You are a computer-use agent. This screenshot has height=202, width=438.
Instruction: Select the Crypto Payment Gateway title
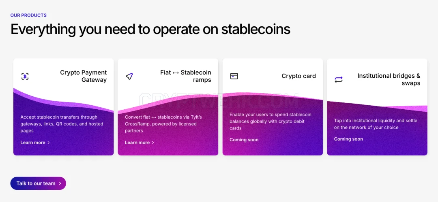(84, 76)
